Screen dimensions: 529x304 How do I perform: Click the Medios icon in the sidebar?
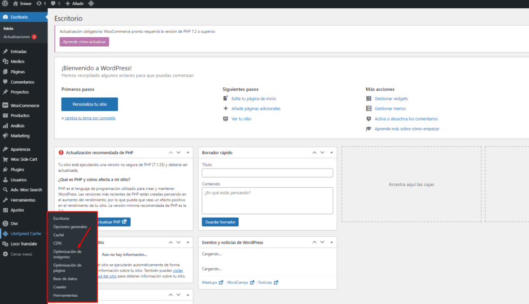(x=5, y=62)
